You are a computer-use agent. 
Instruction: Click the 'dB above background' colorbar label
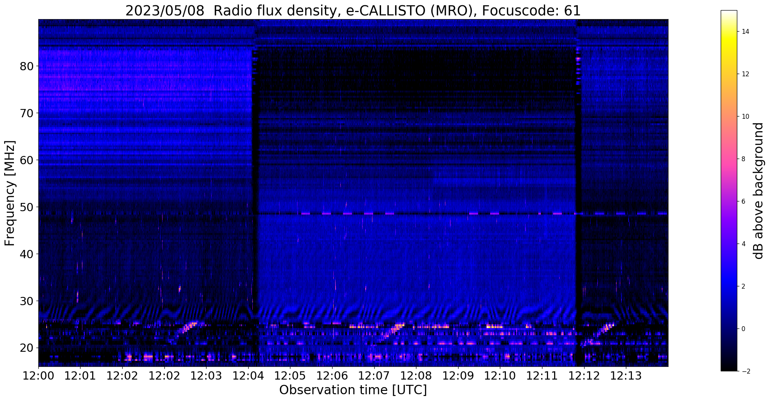click(x=759, y=191)
